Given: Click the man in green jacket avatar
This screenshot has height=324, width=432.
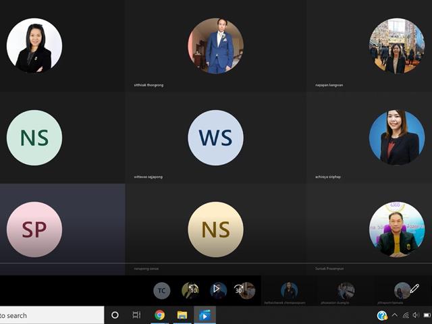Looking at the screenshot, I should coord(397,230).
